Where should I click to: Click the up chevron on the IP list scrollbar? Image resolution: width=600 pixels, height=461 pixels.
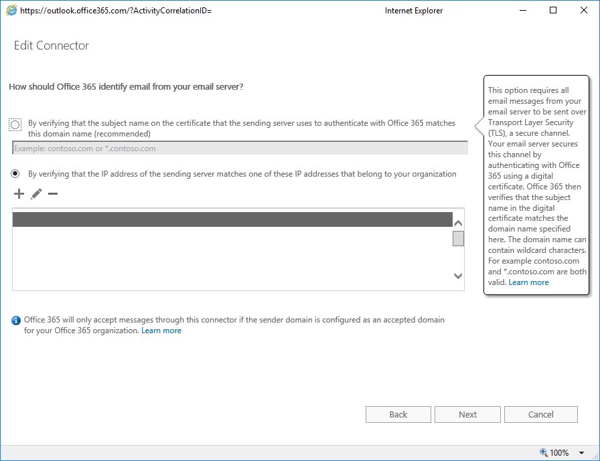tap(457, 221)
